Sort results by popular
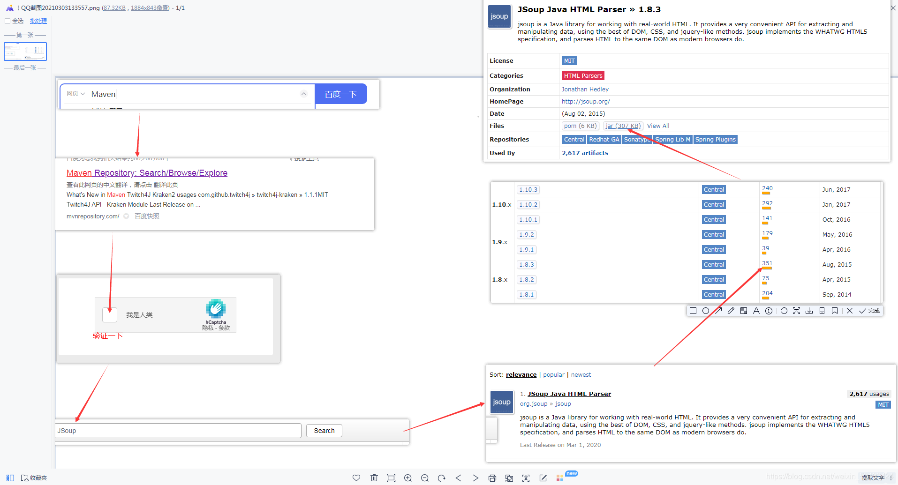This screenshot has width=898, height=485. (x=554, y=375)
